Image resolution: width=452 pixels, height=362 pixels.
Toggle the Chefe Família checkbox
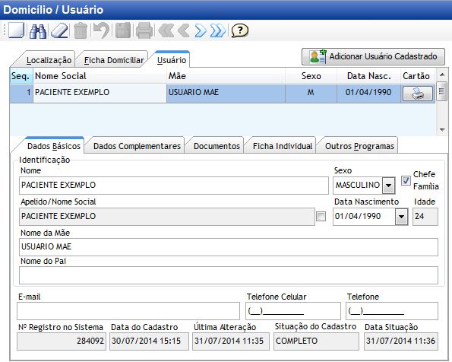(406, 180)
